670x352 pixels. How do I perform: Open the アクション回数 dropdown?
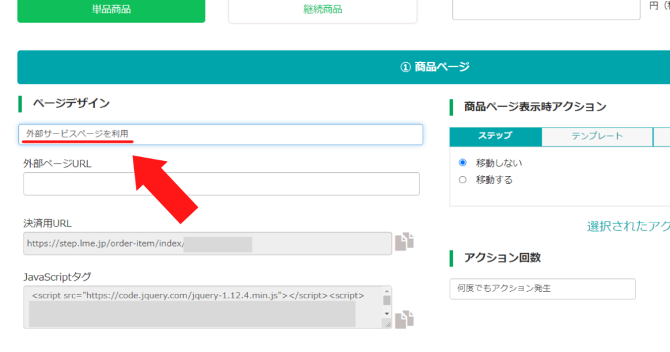click(x=542, y=289)
